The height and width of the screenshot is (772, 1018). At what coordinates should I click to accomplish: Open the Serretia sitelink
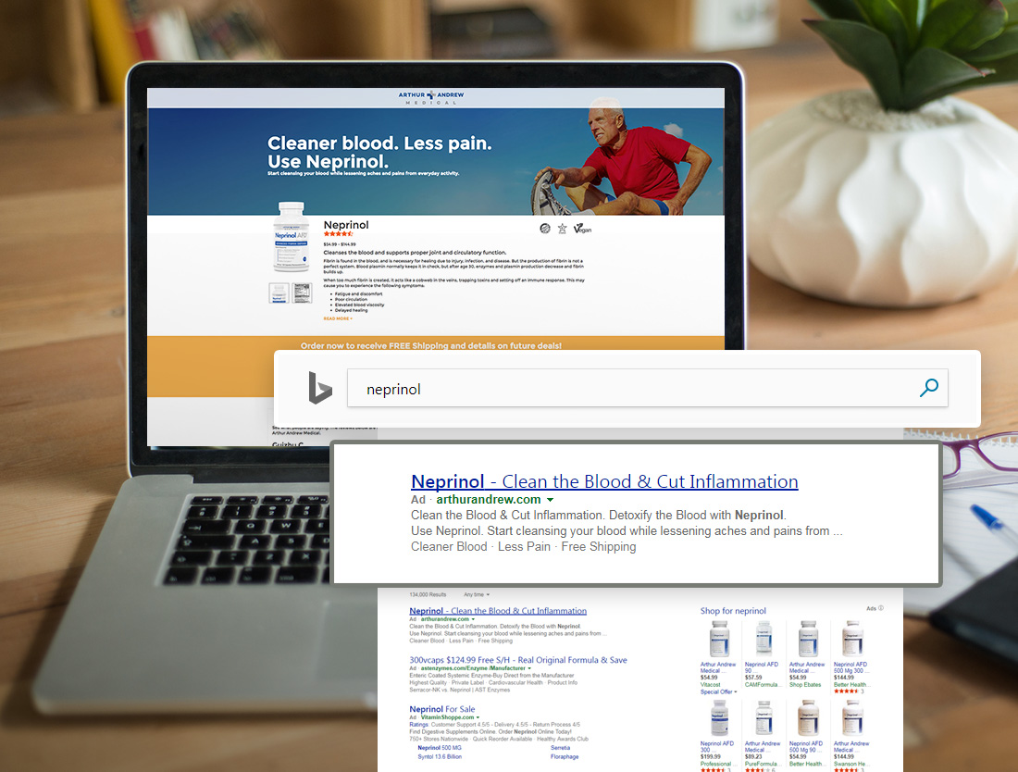(560, 748)
